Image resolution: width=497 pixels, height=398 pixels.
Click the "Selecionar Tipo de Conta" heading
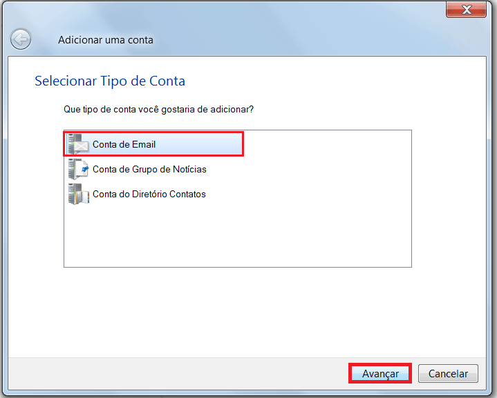tap(110, 81)
